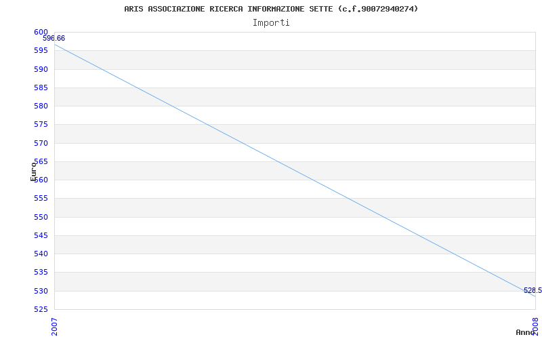Click the 528.5 data point label
This screenshot has width=542, height=339.
pyautogui.click(x=533, y=290)
